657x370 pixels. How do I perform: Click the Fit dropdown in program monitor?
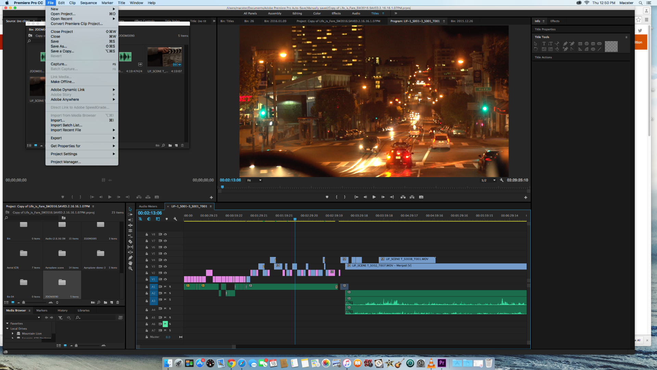tap(255, 180)
